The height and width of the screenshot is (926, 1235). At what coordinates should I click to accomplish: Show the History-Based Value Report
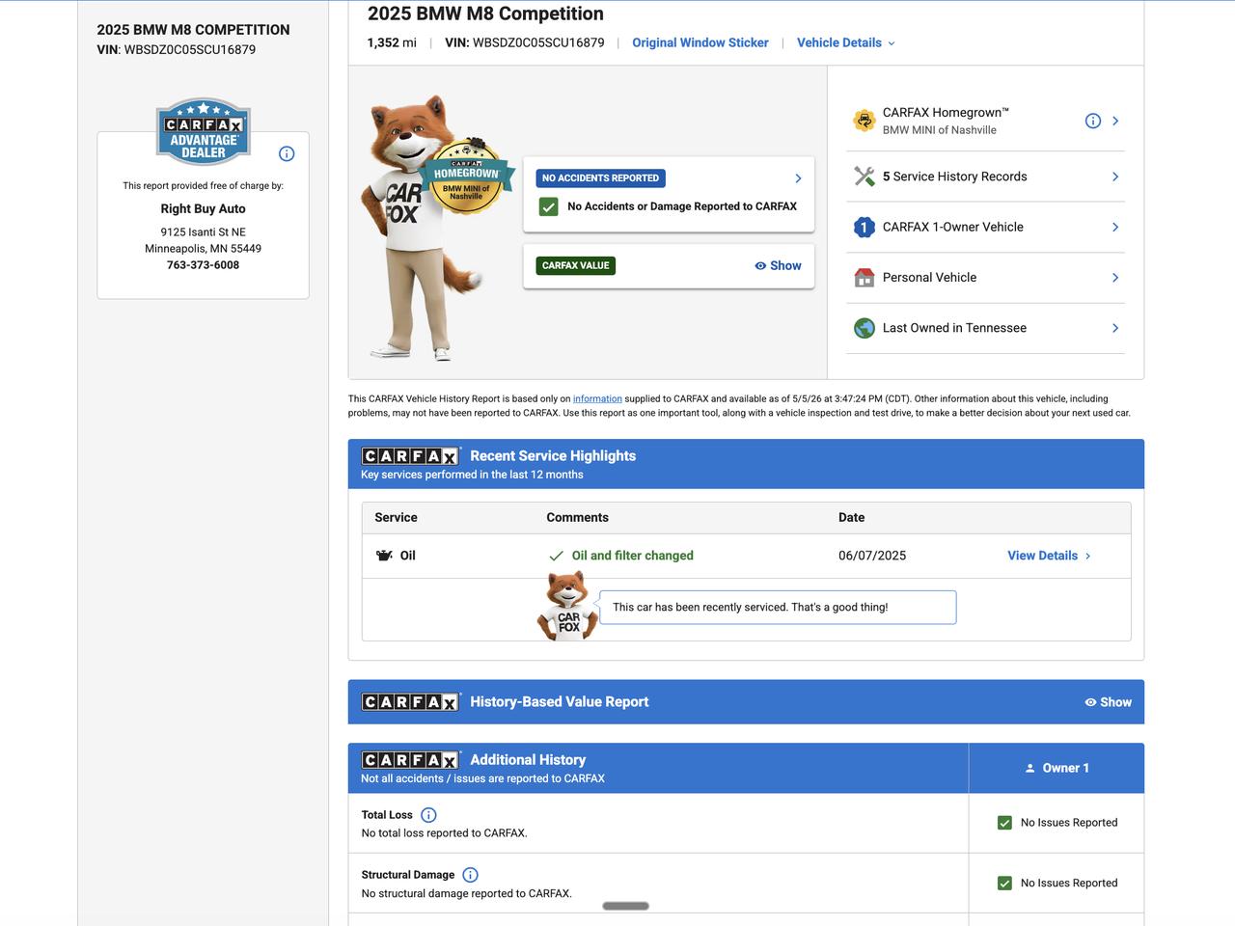pyautogui.click(x=1108, y=702)
